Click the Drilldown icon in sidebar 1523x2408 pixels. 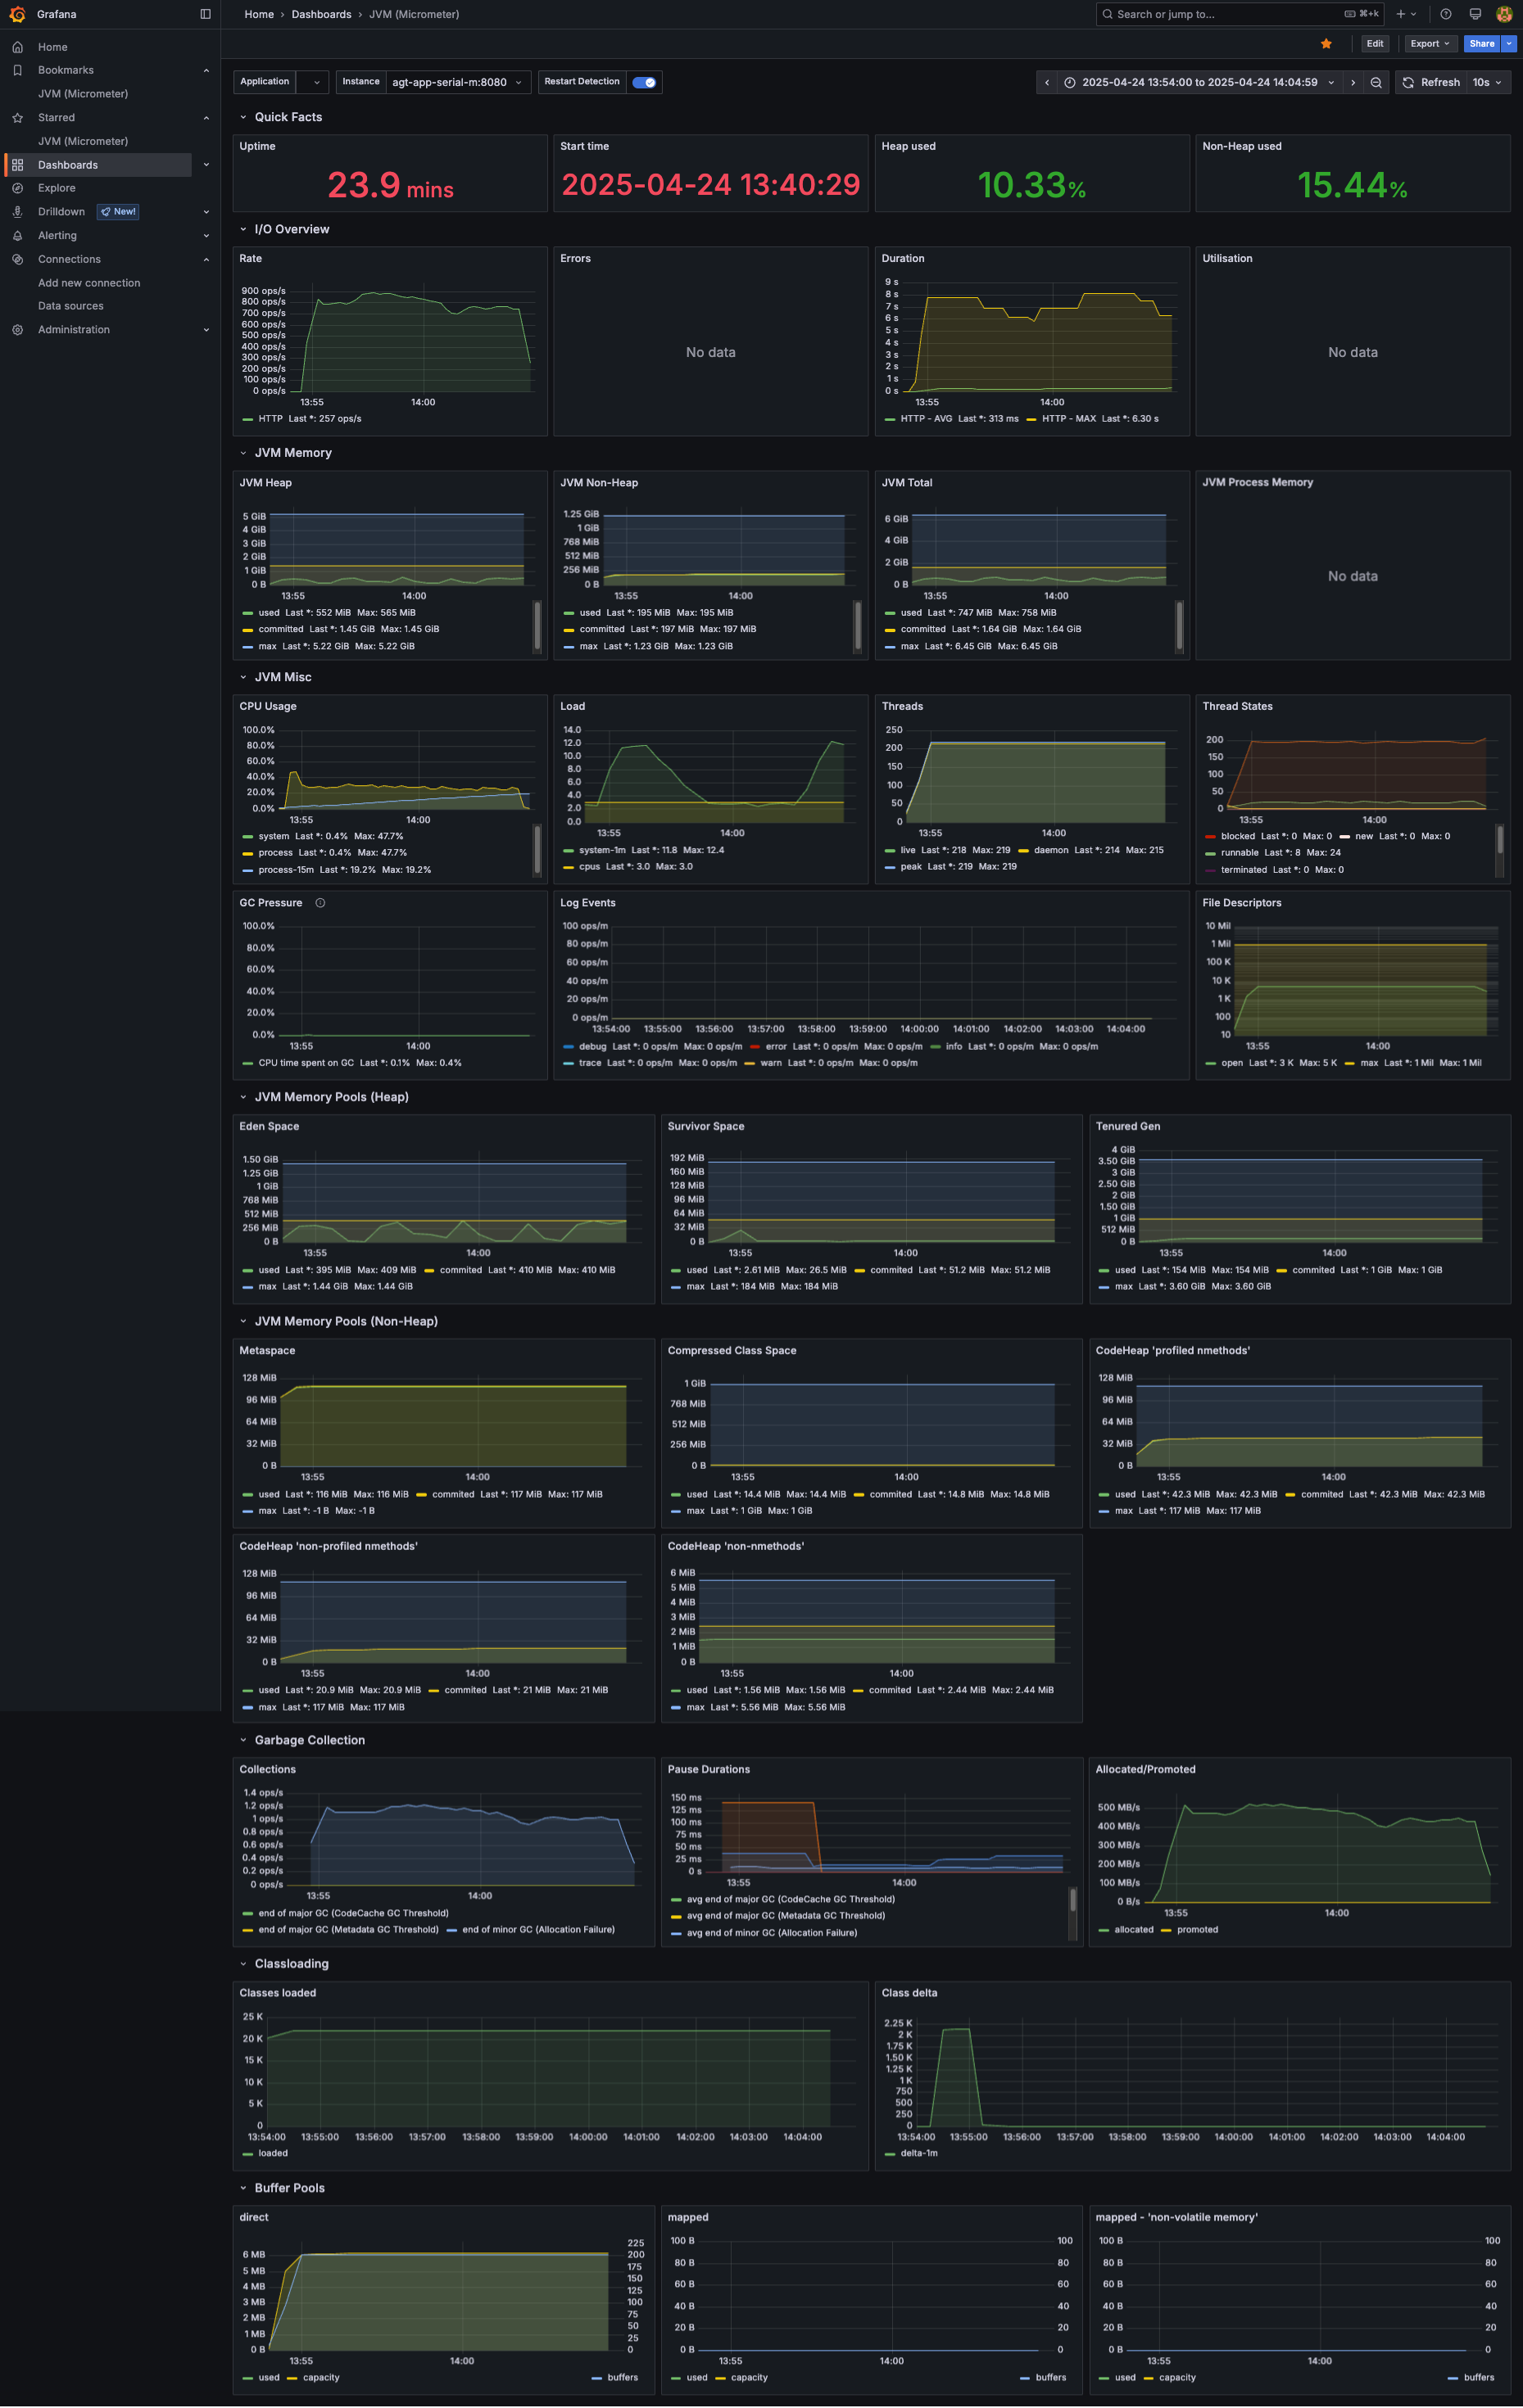pos(17,212)
